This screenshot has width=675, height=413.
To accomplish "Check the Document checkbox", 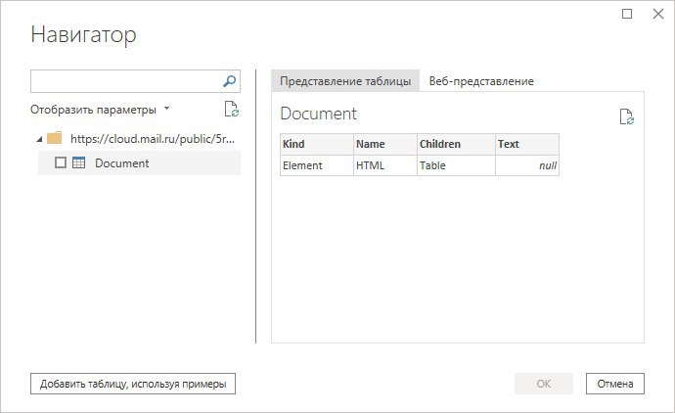I will 61,162.
